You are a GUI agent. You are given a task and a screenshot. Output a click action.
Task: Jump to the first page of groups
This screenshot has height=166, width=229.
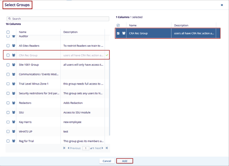[x=65, y=148]
